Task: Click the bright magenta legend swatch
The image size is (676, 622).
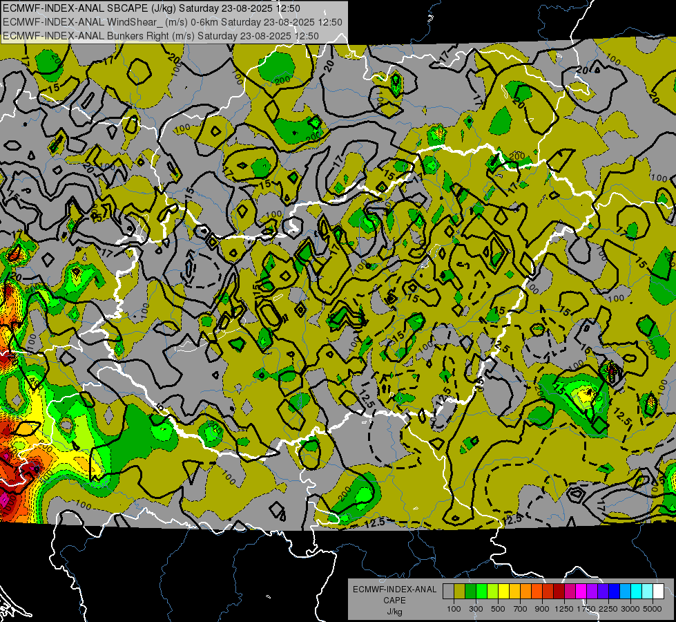Action: click(x=581, y=592)
